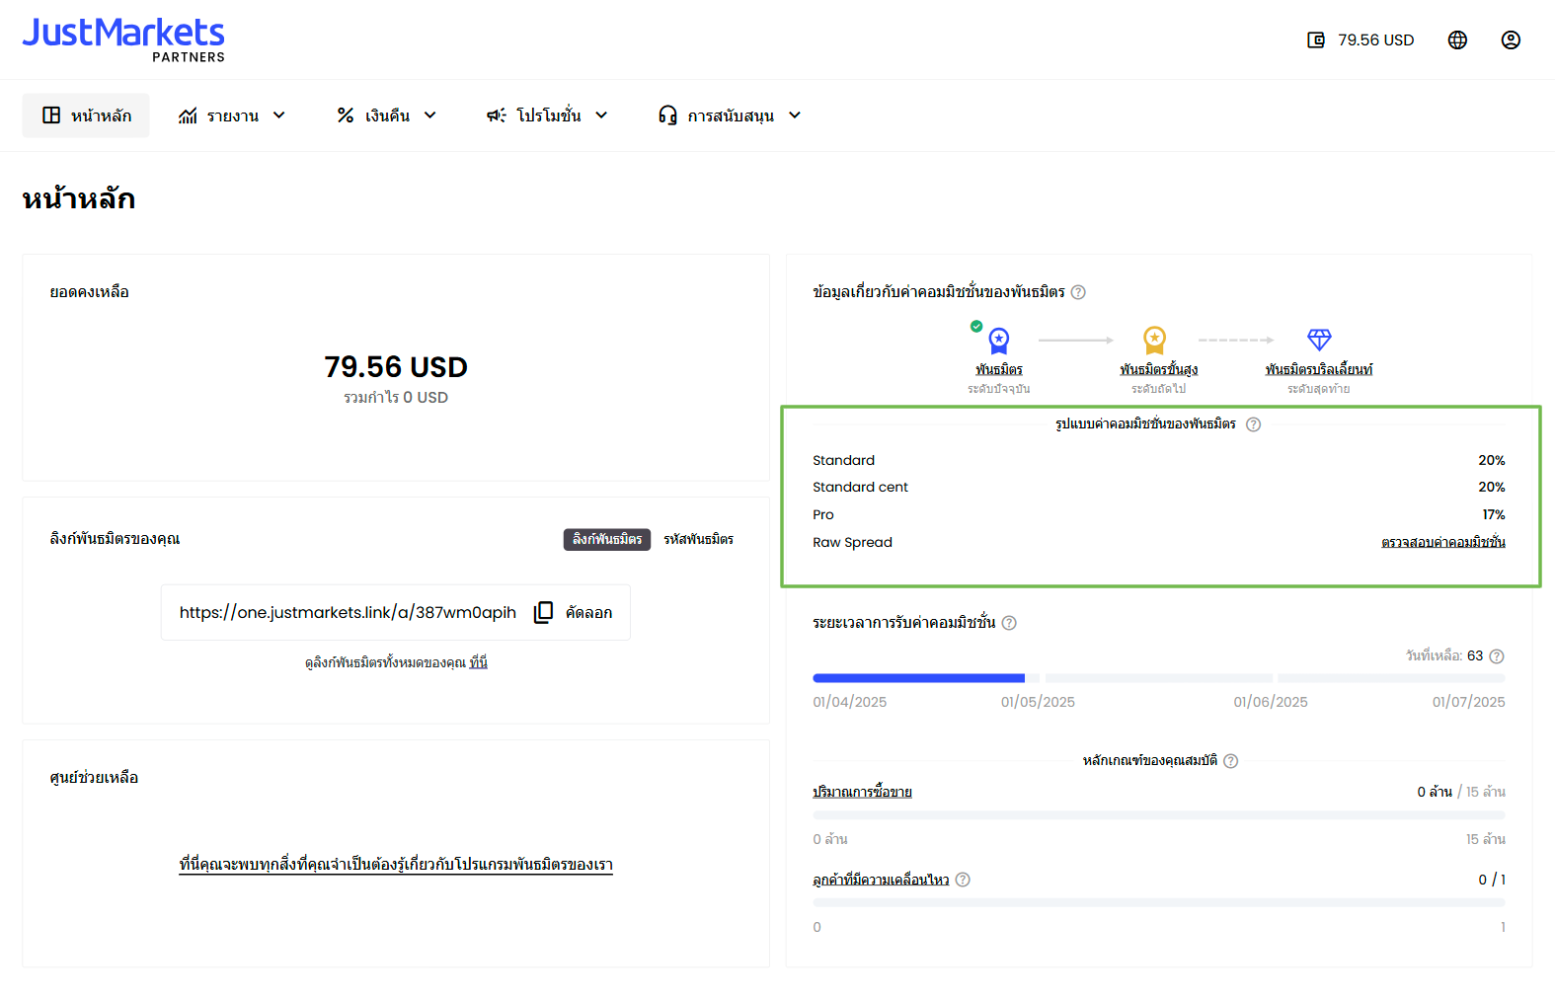Screen dimensions: 1555x999
Task: Click the blue Partner level badge icon
Action: coord(999,341)
